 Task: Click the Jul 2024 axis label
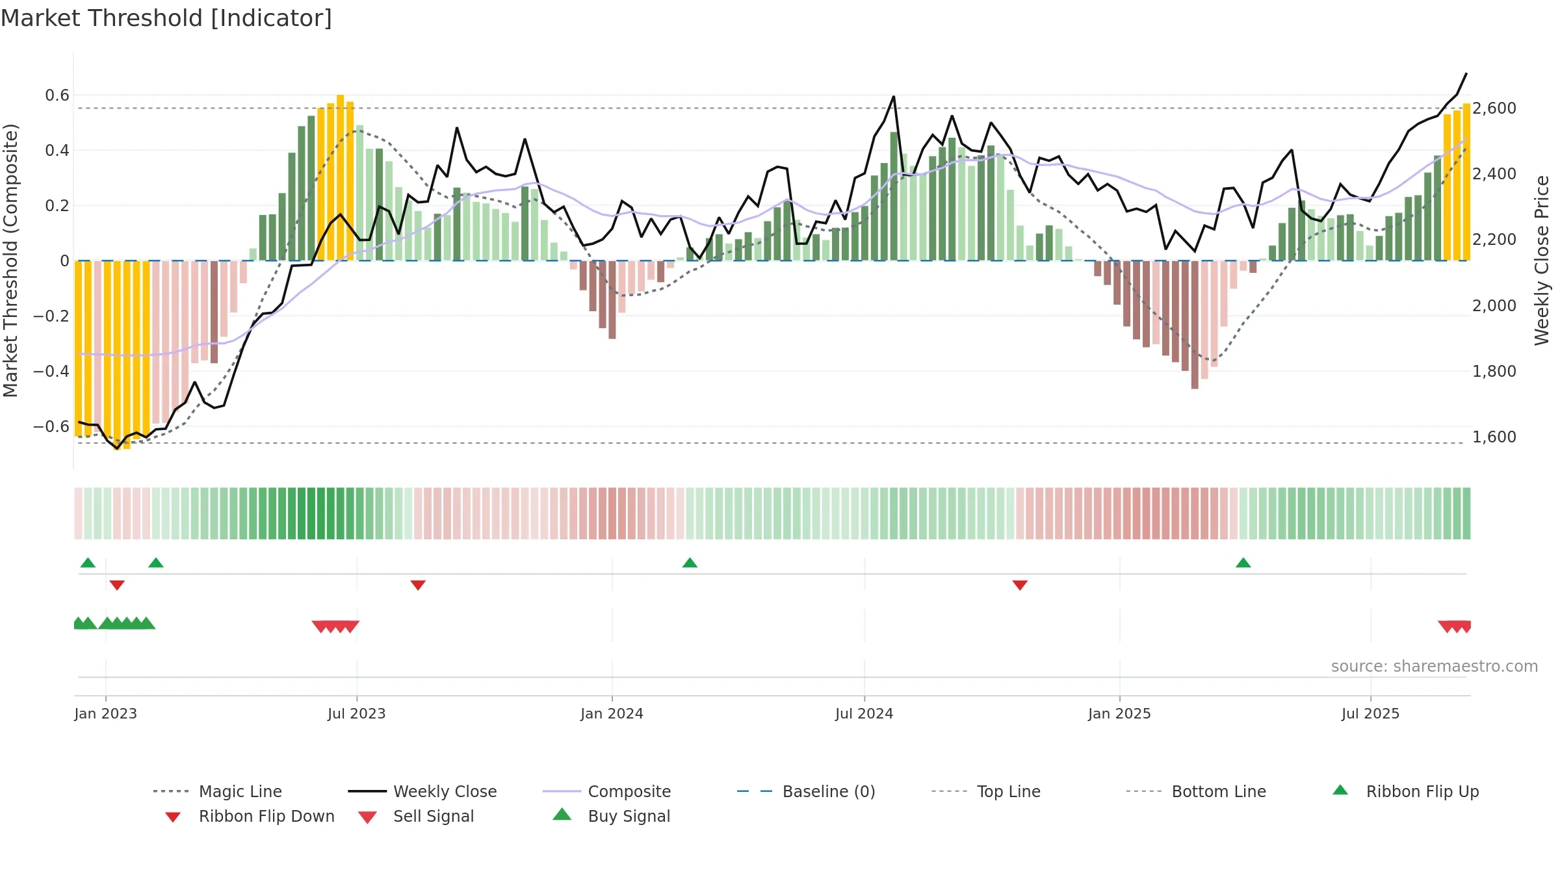pos(864,713)
